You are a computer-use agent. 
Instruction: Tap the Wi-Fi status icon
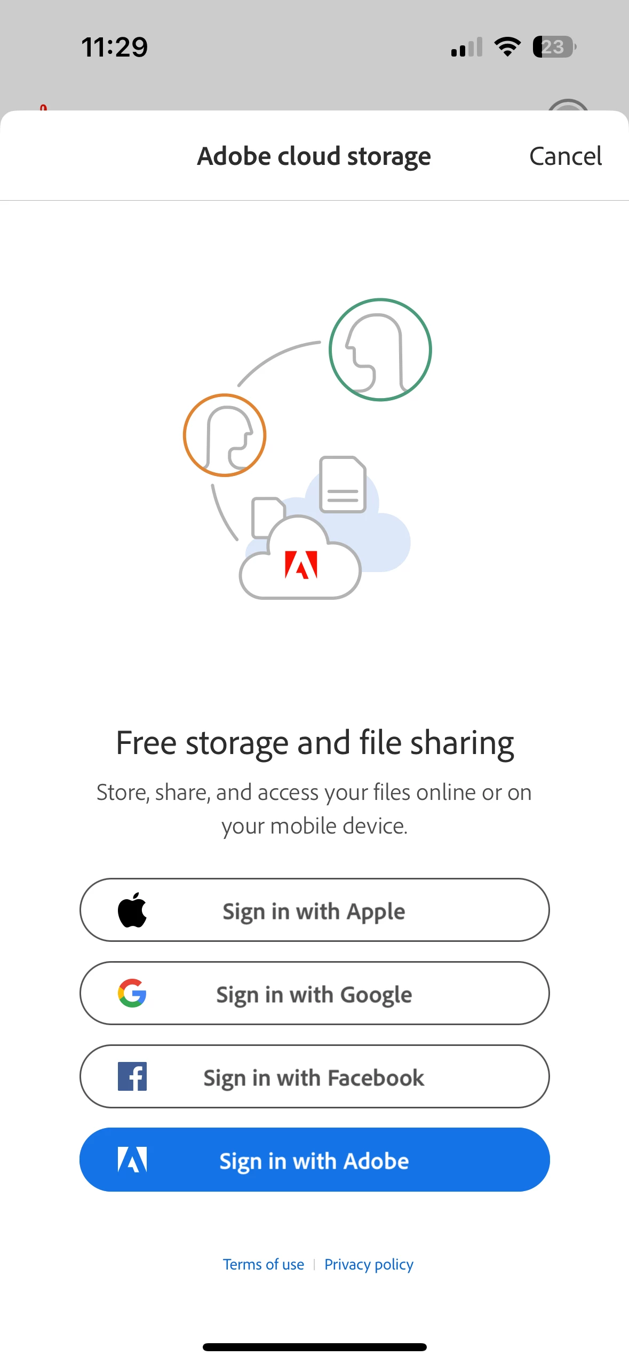pyautogui.click(x=507, y=47)
